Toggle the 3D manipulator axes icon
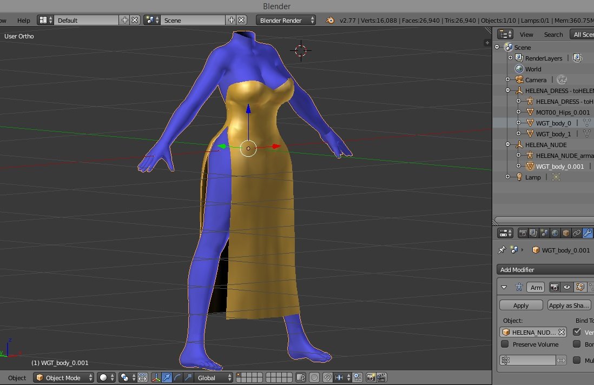 [156, 377]
